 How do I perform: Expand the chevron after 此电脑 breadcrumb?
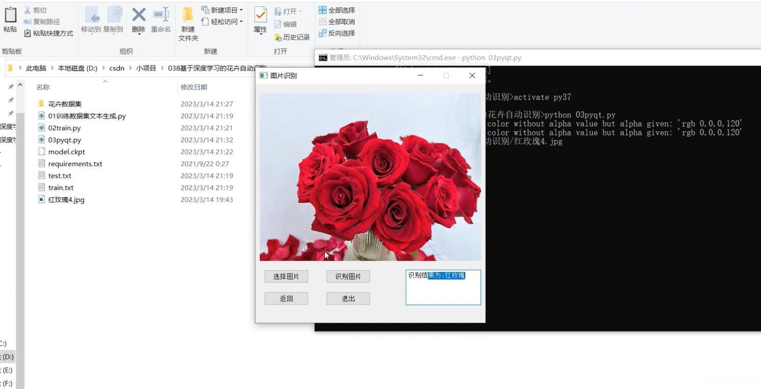point(52,68)
